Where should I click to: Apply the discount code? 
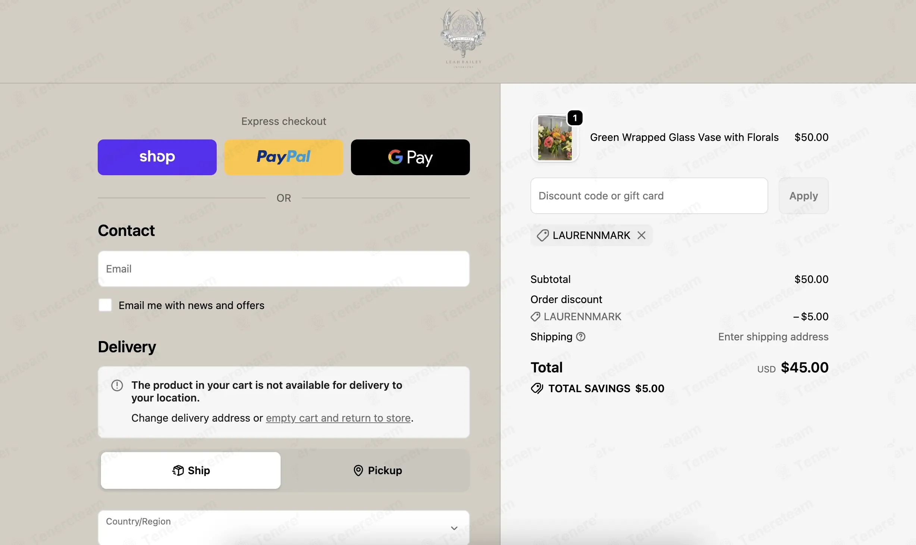(x=803, y=196)
